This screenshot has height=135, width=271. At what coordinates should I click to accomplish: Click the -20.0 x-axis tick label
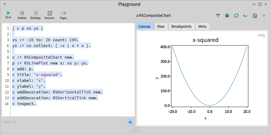[x=173, y=111]
